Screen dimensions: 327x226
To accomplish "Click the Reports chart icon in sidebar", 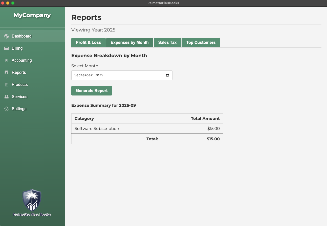I will point(7,73).
